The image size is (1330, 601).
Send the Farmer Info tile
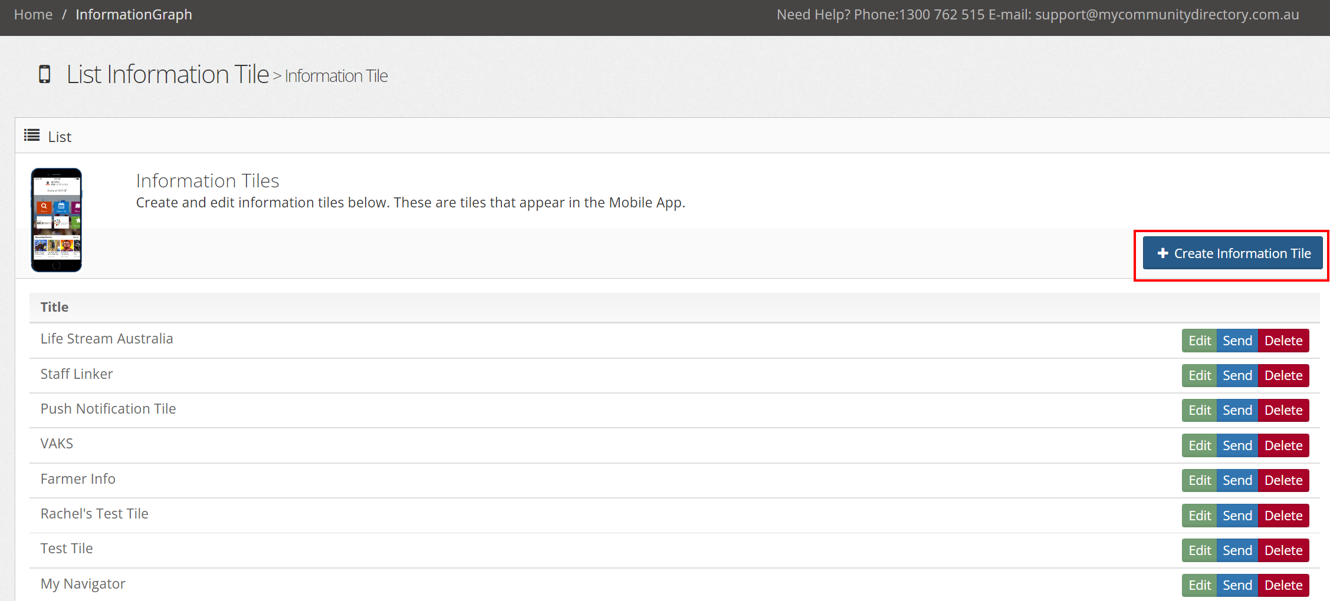click(1237, 480)
